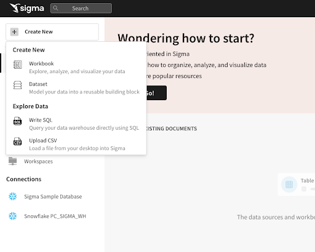The height and width of the screenshot is (252, 315).
Task: Click the Upload CSV file icon
Action: (17, 141)
